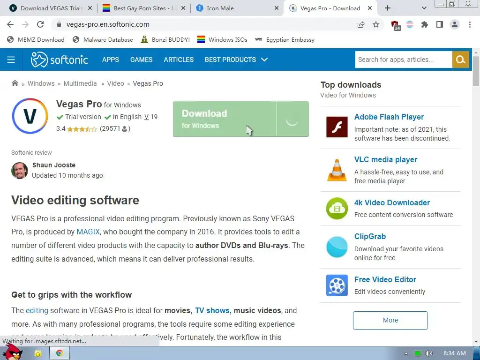The width and height of the screenshot is (480, 360).
Task: Bookmark this page with the star icon
Action: (x=376, y=24)
